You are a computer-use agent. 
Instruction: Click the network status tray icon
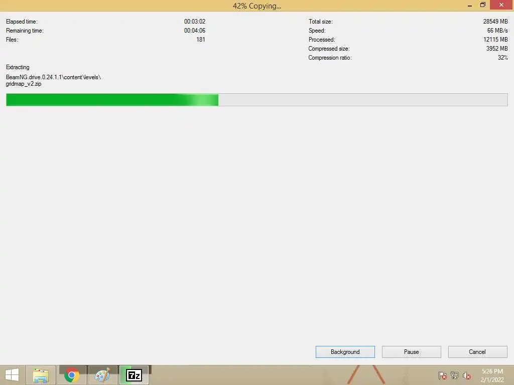click(x=455, y=375)
